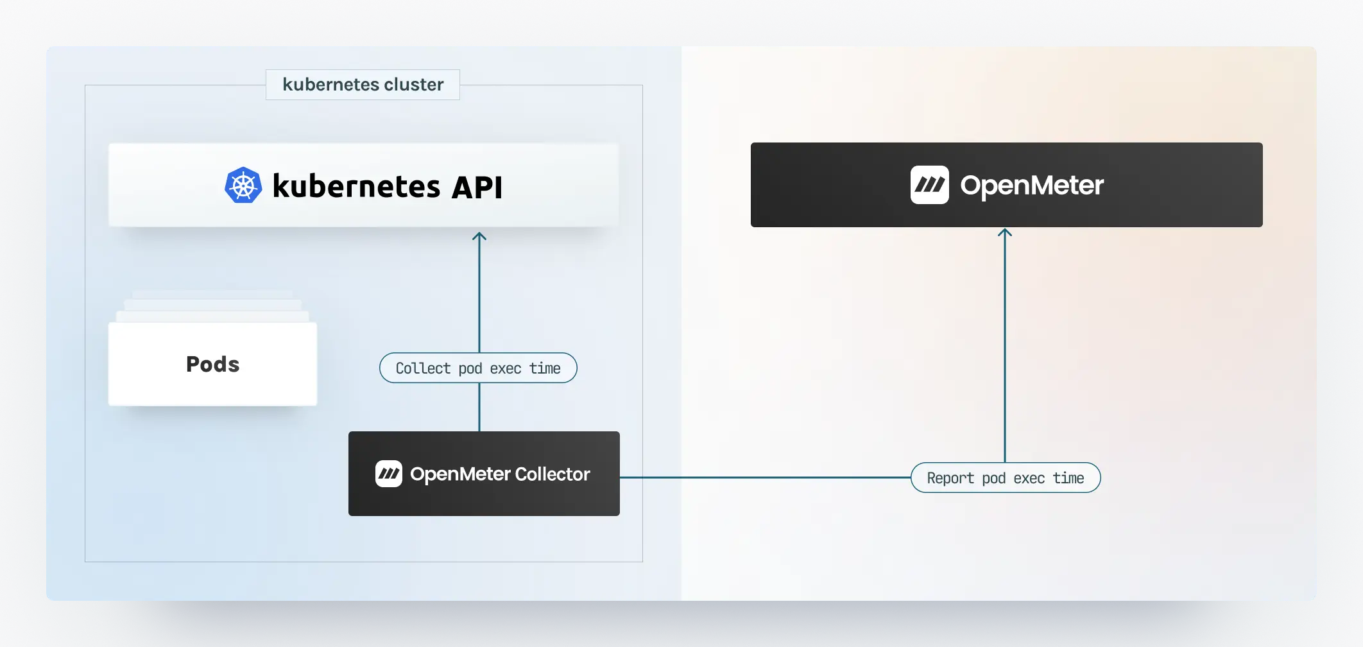Click the 'Report pod exec time' pill
This screenshot has width=1363, height=647.
[x=1006, y=478]
